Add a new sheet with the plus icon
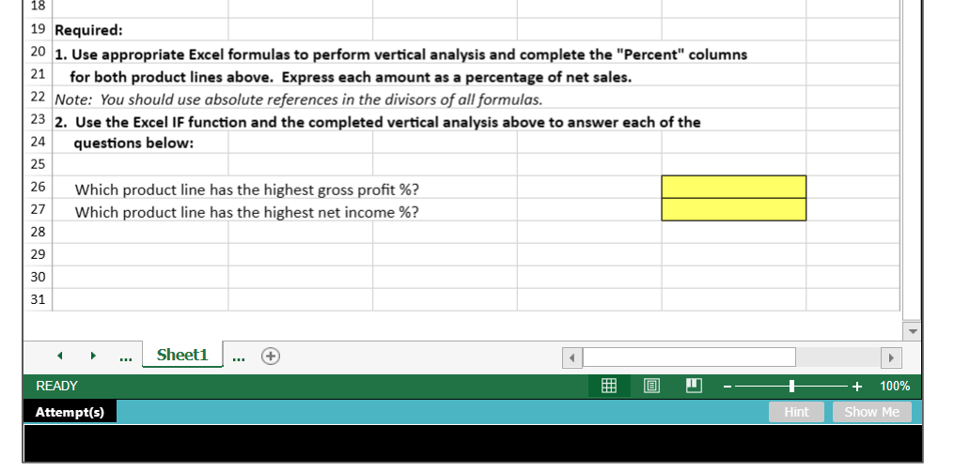The height and width of the screenshot is (471, 970). point(271,357)
